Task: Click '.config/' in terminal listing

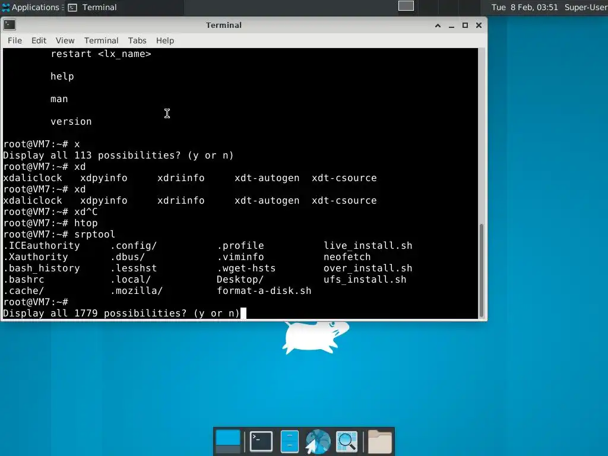Action: click(x=134, y=246)
